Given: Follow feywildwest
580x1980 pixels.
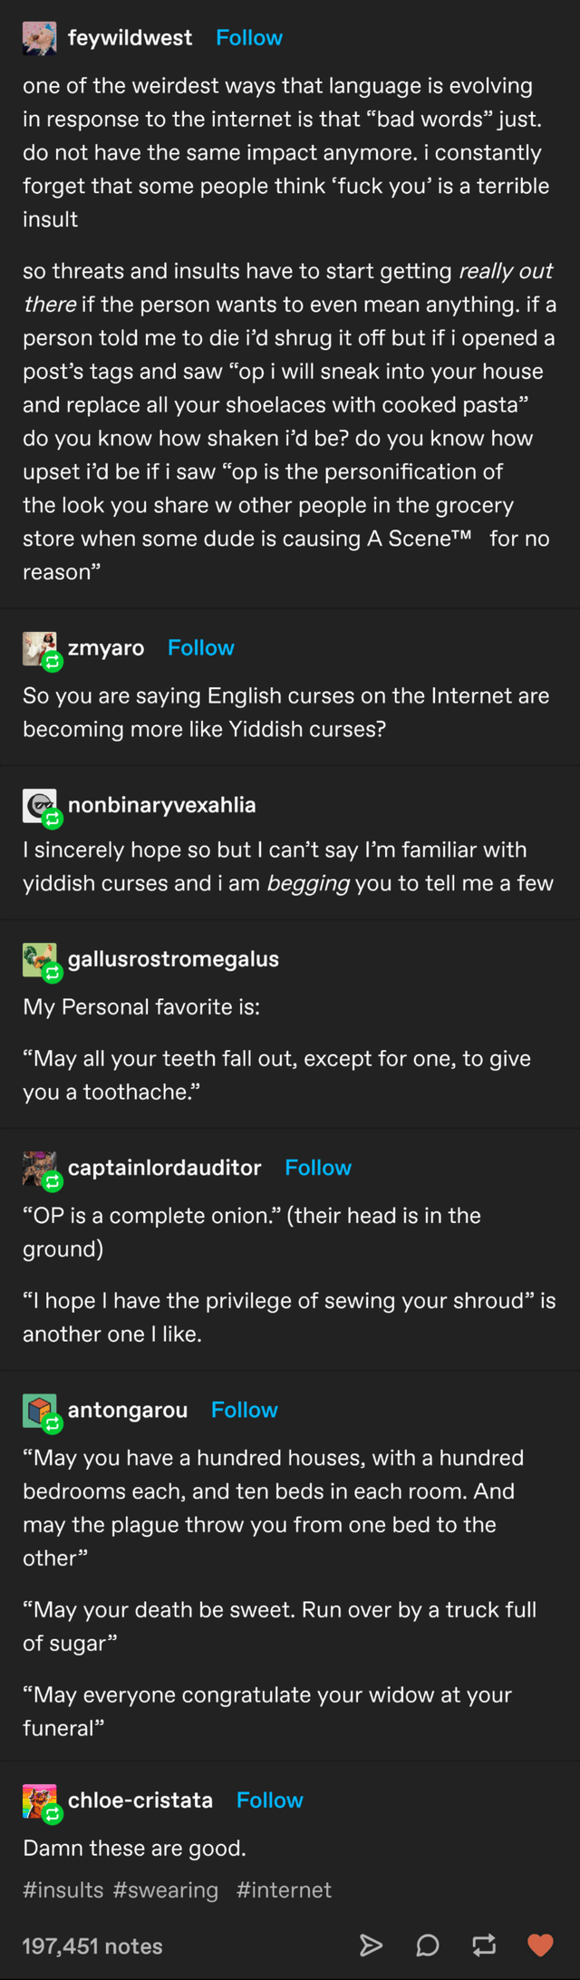Looking at the screenshot, I should [248, 37].
